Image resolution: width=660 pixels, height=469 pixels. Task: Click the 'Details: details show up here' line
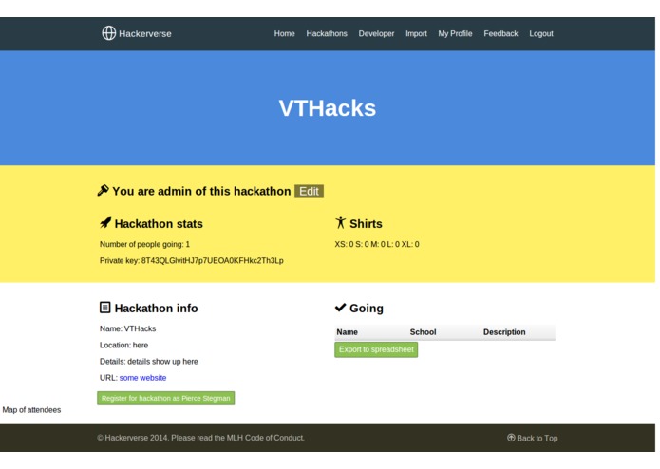tap(148, 362)
